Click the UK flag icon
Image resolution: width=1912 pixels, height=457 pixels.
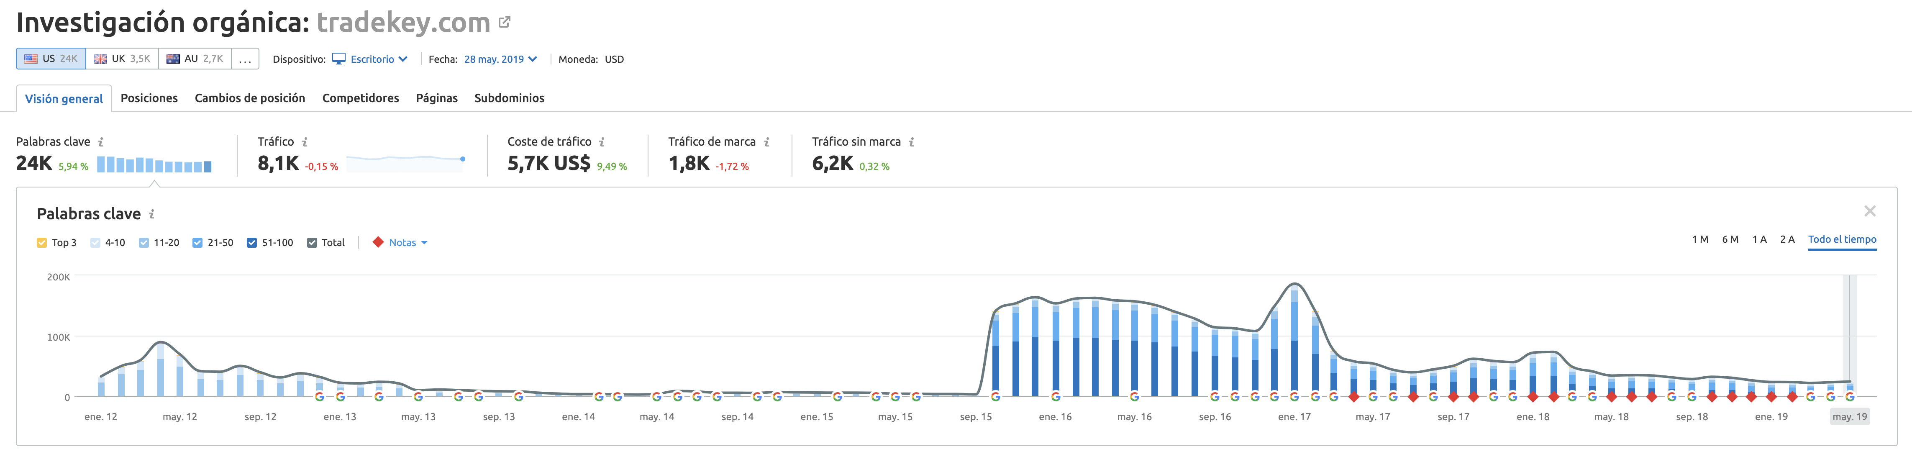pyautogui.click(x=100, y=59)
